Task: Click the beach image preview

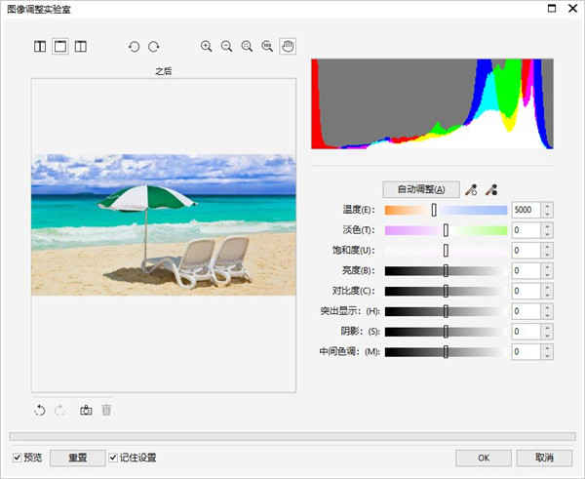Action: 164,224
